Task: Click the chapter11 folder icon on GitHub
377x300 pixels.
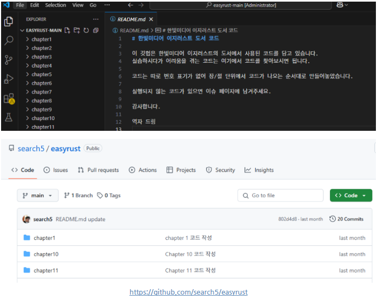Action: click(x=27, y=270)
